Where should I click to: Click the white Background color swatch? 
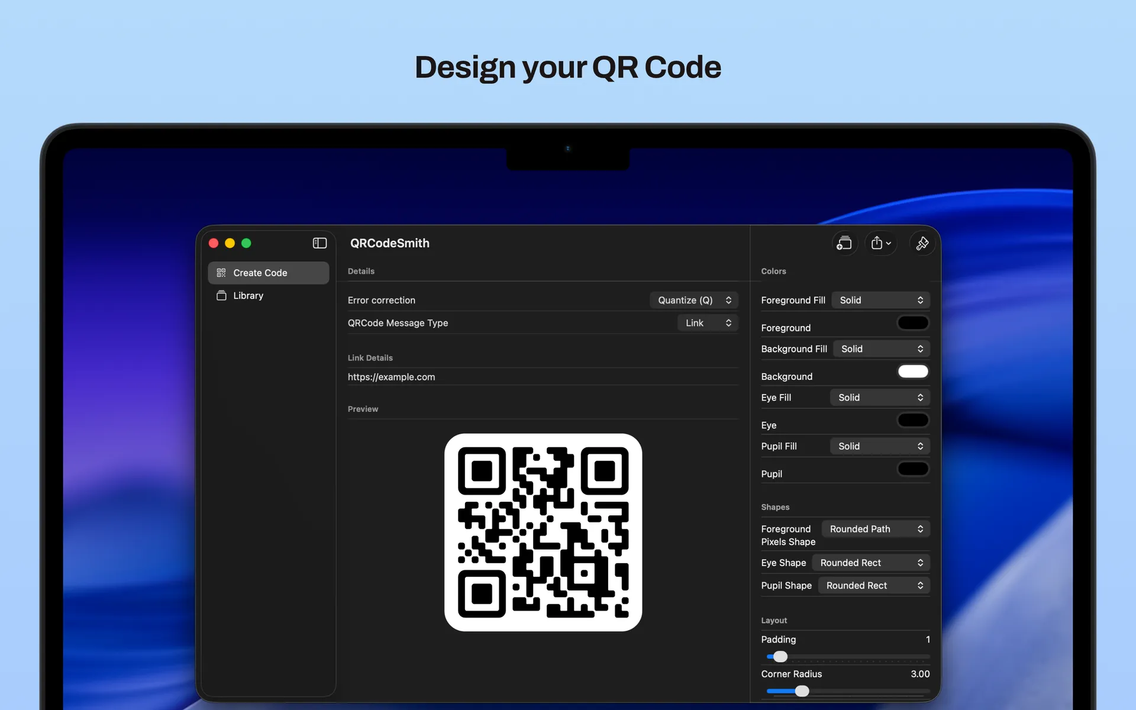pos(912,372)
